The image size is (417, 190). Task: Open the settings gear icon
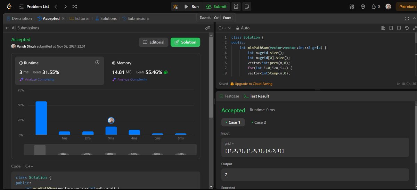point(363,6)
